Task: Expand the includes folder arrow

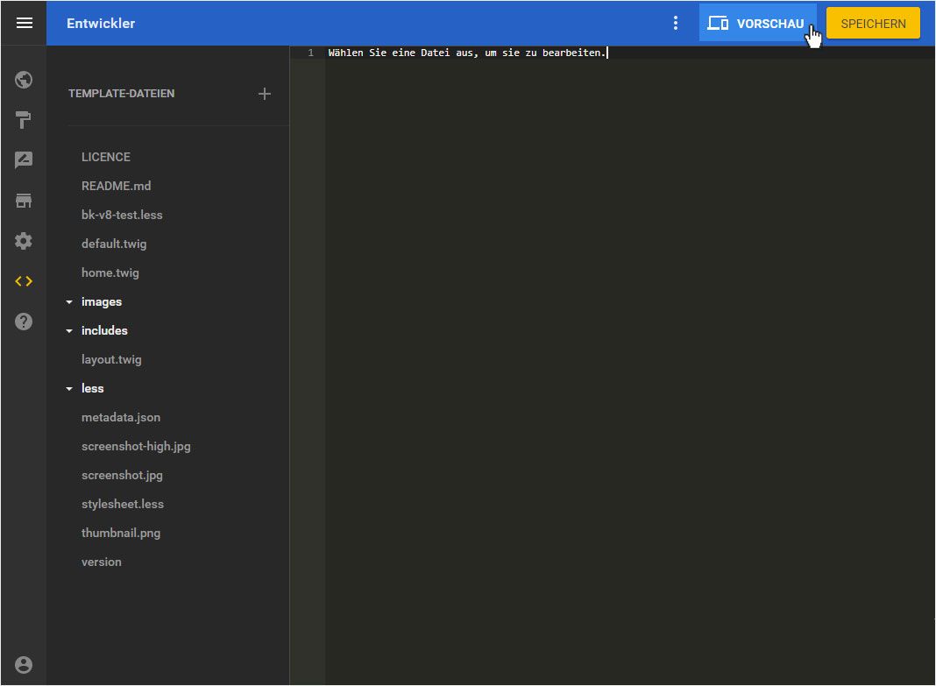Action: (x=69, y=330)
